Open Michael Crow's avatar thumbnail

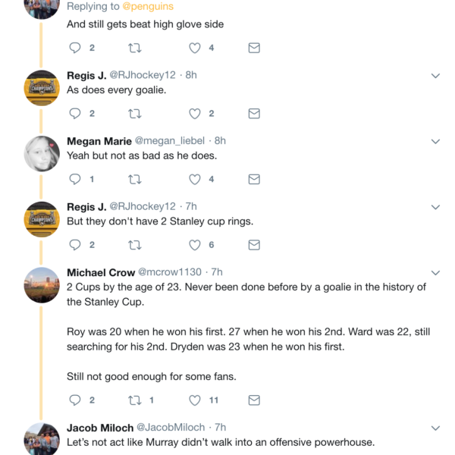[42, 285]
